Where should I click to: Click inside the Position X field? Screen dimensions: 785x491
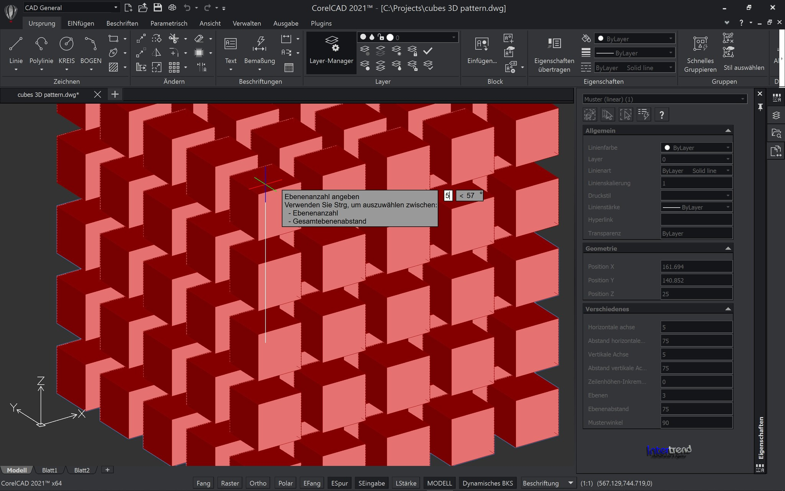coord(696,266)
